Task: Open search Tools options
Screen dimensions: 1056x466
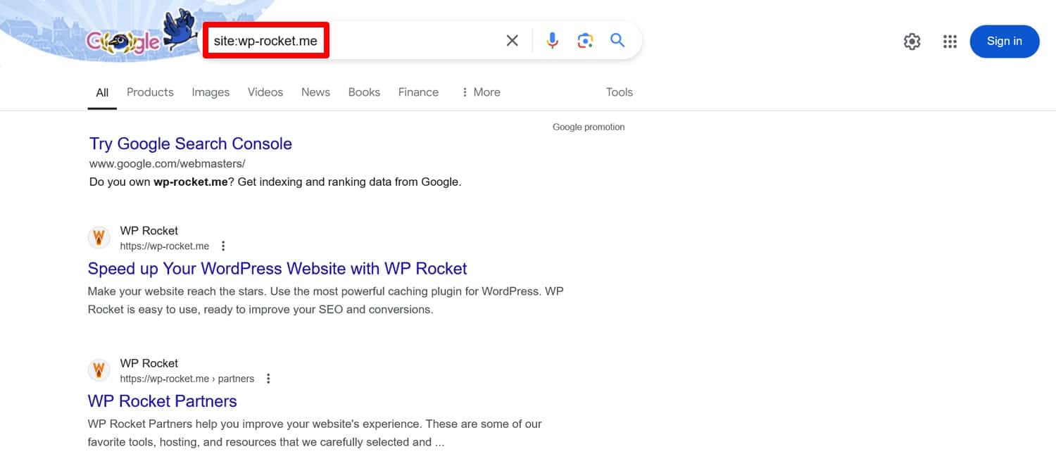Action: (x=619, y=92)
